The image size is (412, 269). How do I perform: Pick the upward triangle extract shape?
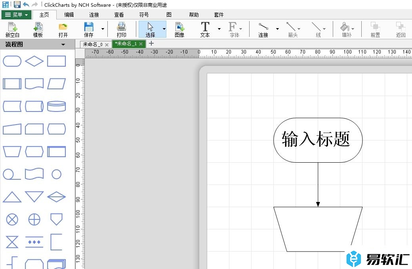[x=12, y=197]
